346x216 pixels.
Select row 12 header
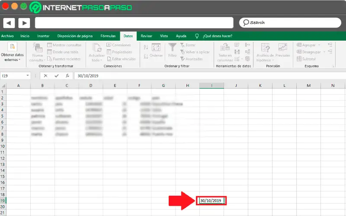click(3, 158)
